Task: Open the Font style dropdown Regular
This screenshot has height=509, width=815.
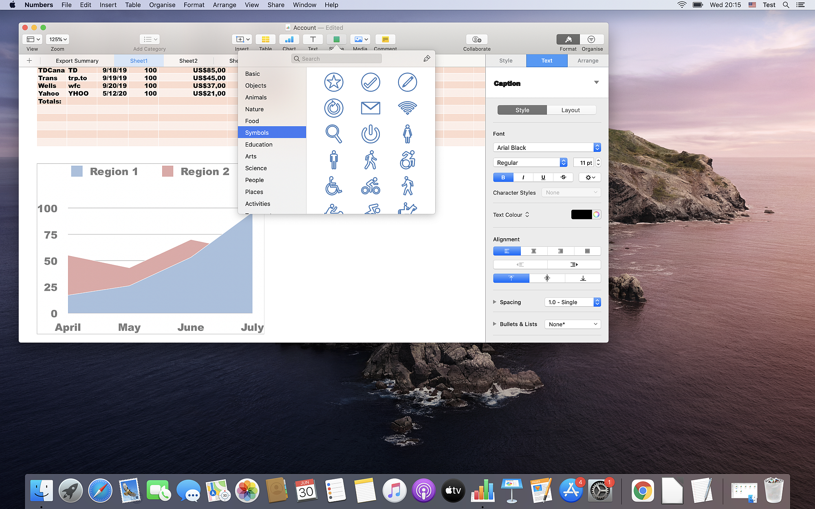Action: (529, 162)
